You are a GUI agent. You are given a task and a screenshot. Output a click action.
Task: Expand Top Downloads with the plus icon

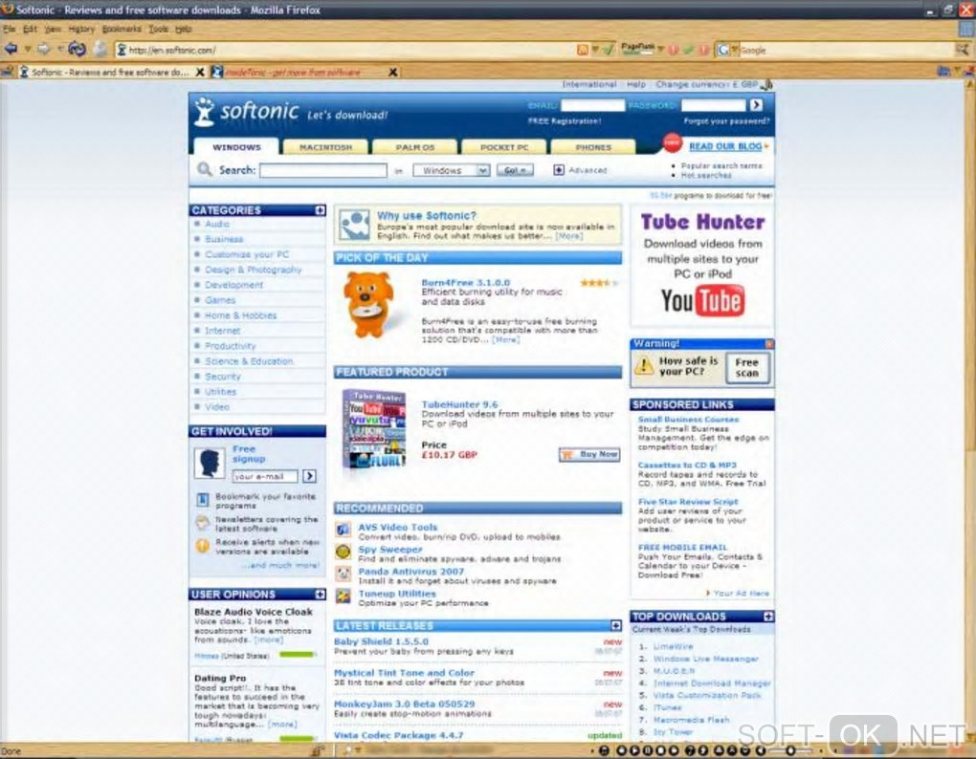pyautogui.click(x=768, y=616)
